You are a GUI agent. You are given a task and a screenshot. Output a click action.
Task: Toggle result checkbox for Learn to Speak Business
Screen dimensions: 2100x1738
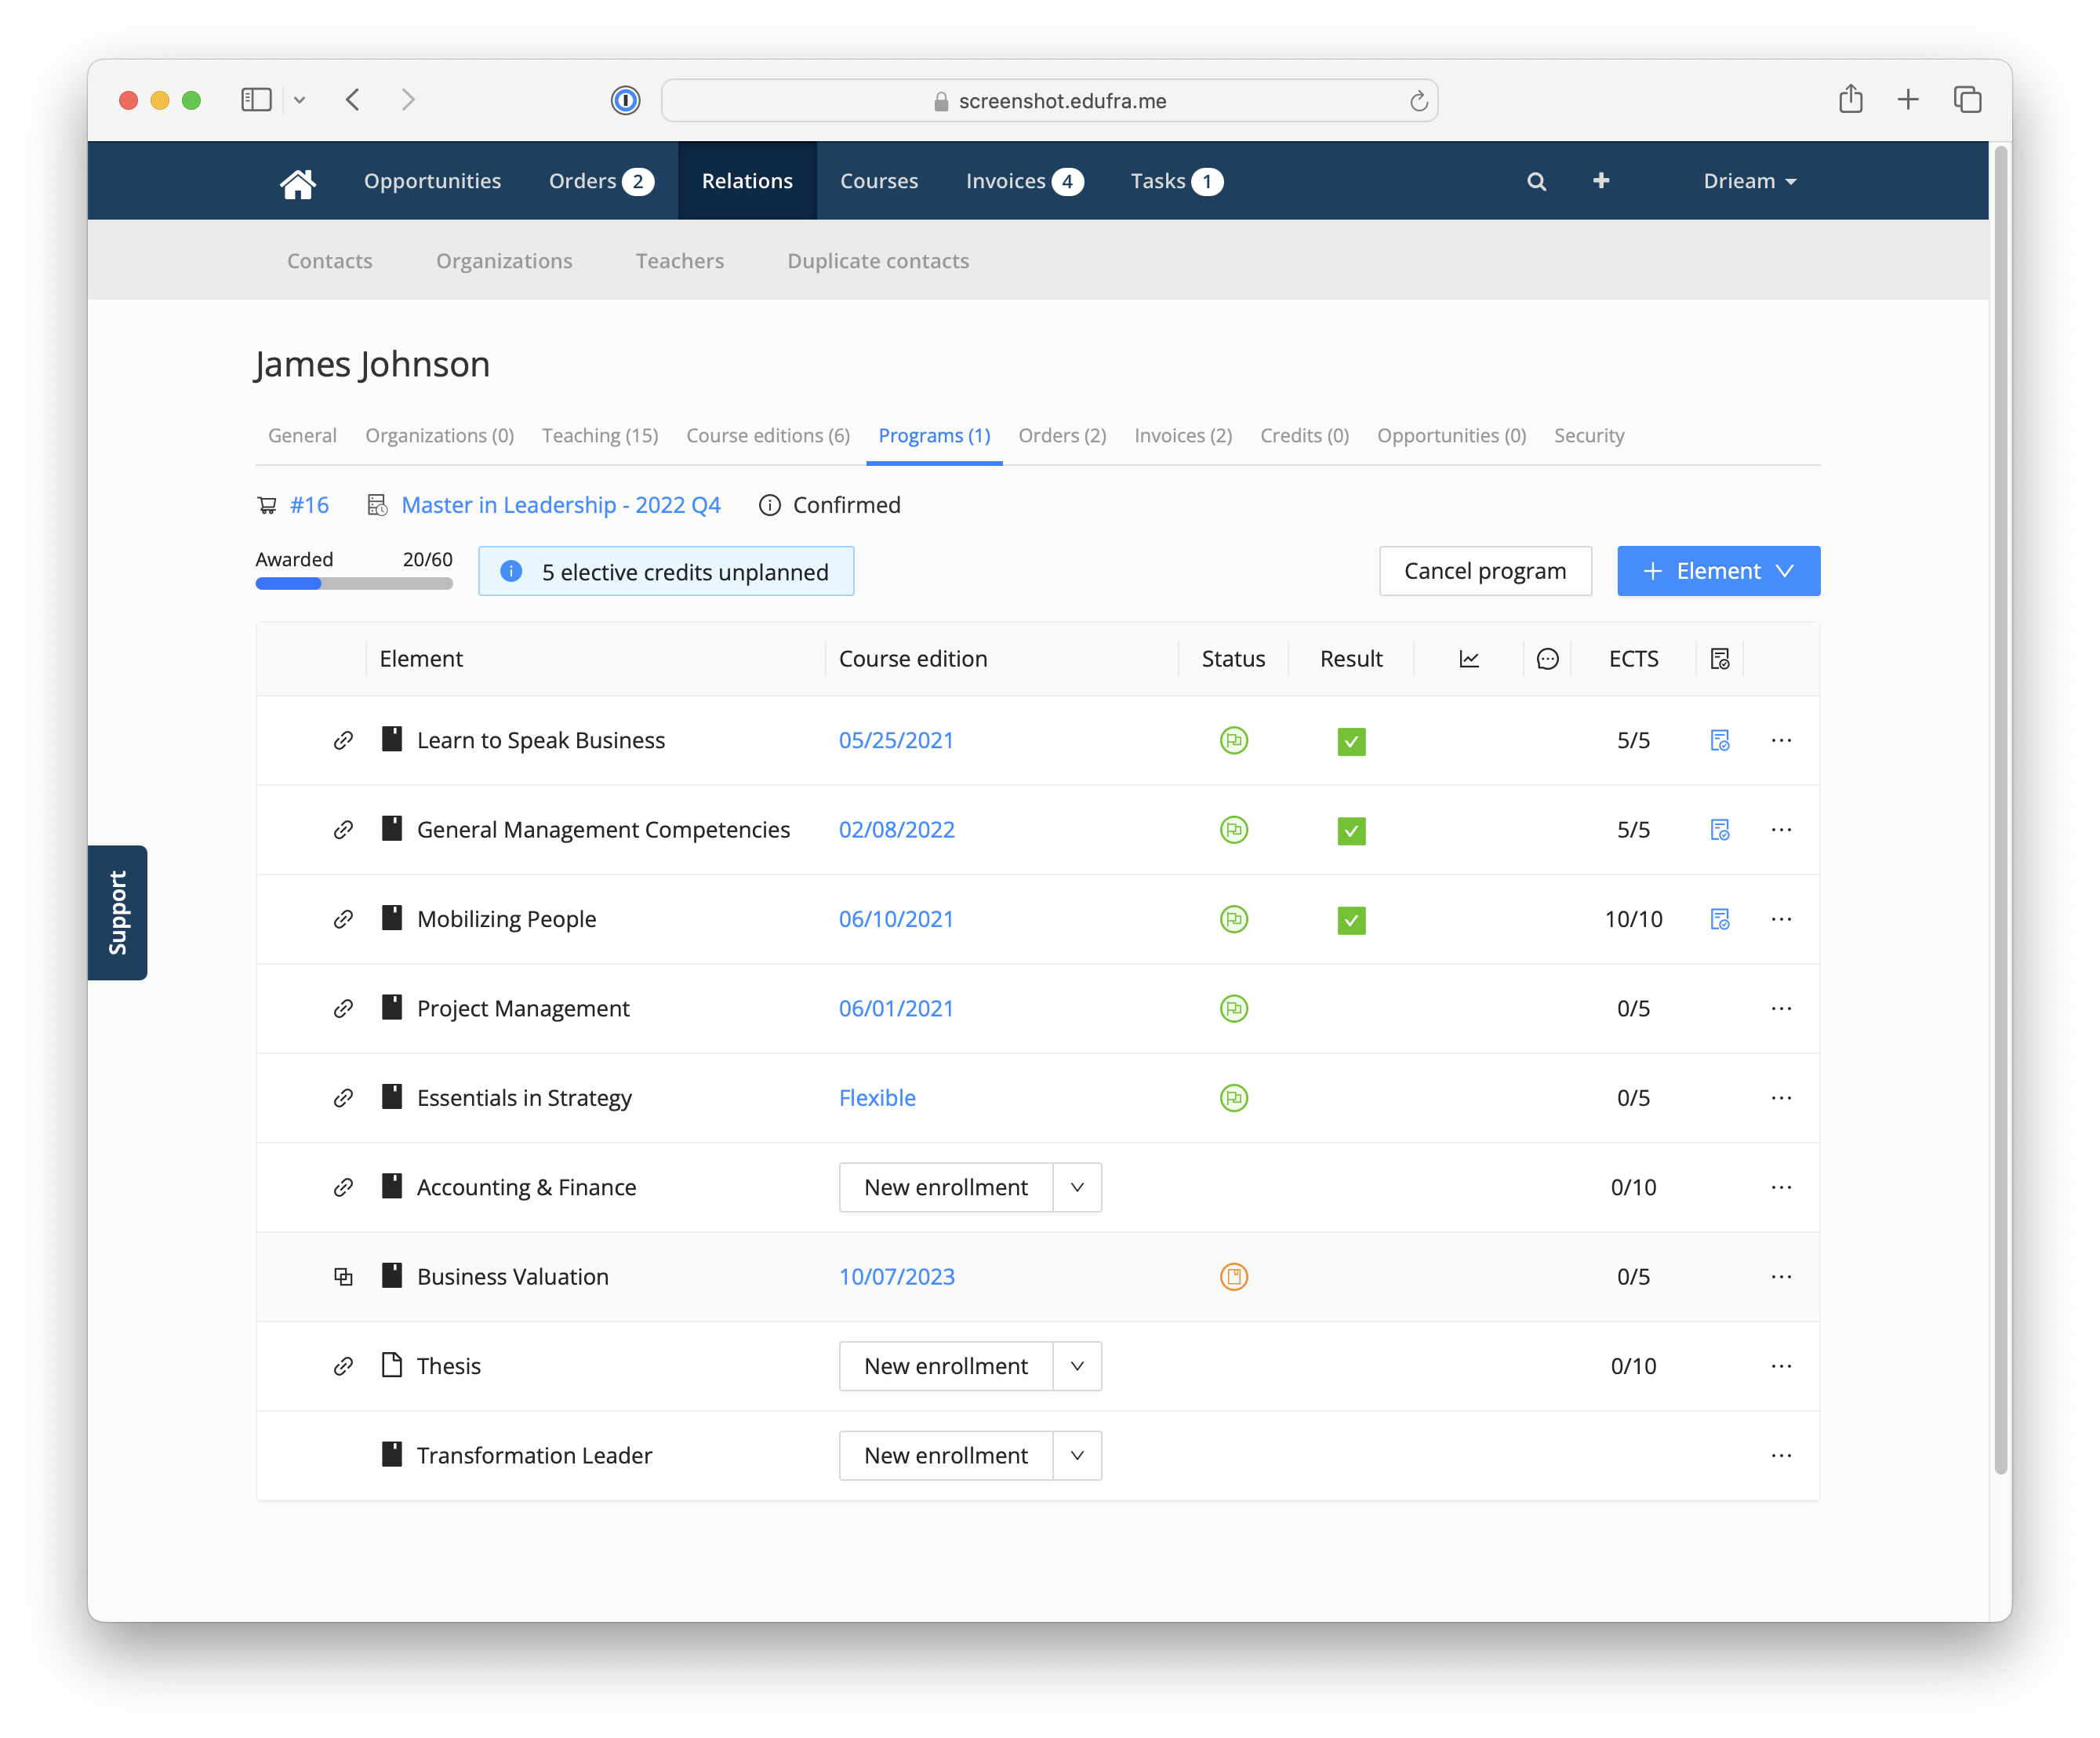coord(1351,741)
